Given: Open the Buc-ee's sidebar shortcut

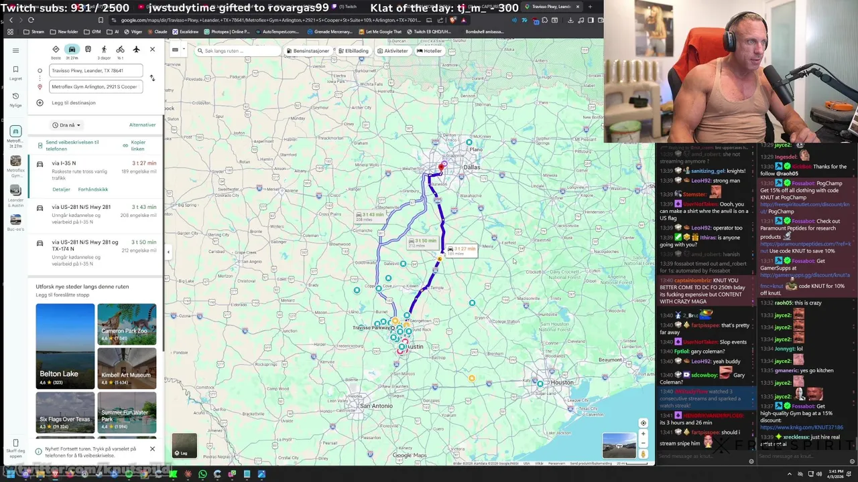Looking at the screenshot, I should pos(15,222).
